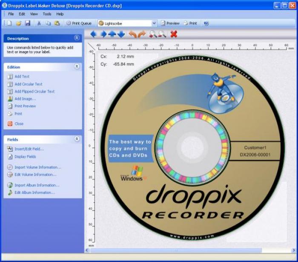Select the Windows logo image on disc
The width and height of the screenshot is (298, 262).
(x=134, y=173)
